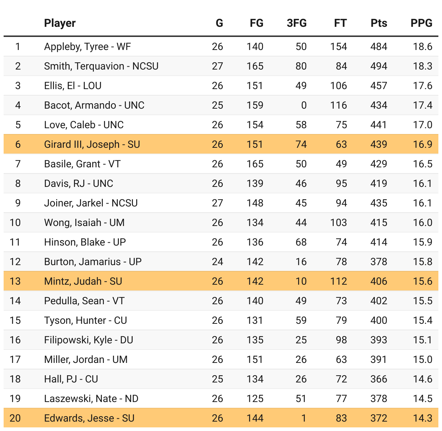Image resolution: width=442 pixels, height=431 pixels.
Task: Click the PPG column header
Action: tap(421, 23)
